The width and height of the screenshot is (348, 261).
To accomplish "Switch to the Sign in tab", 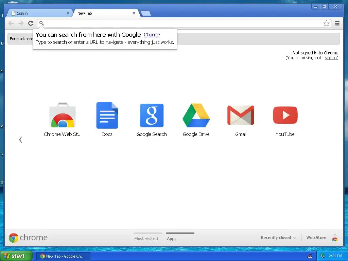I will [39, 13].
